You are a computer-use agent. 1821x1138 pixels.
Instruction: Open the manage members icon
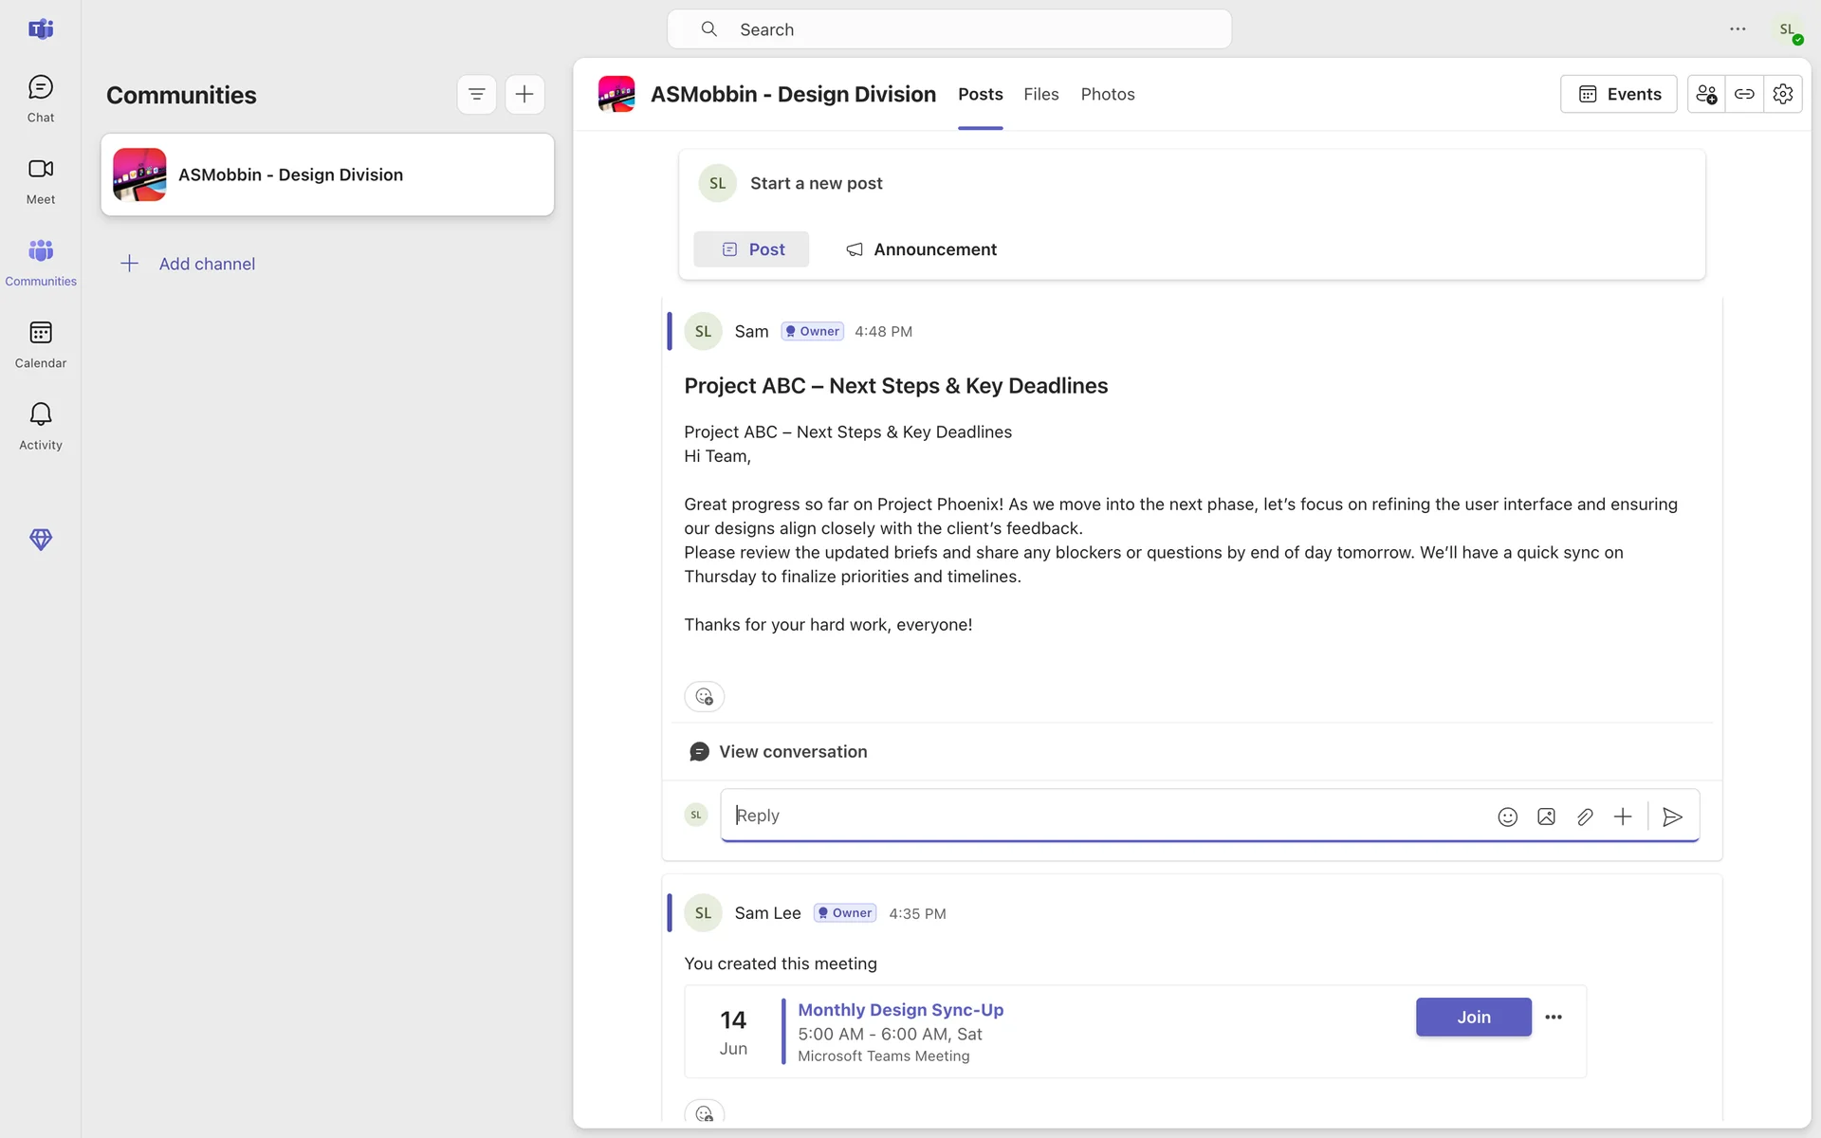tap(1706, 94)
